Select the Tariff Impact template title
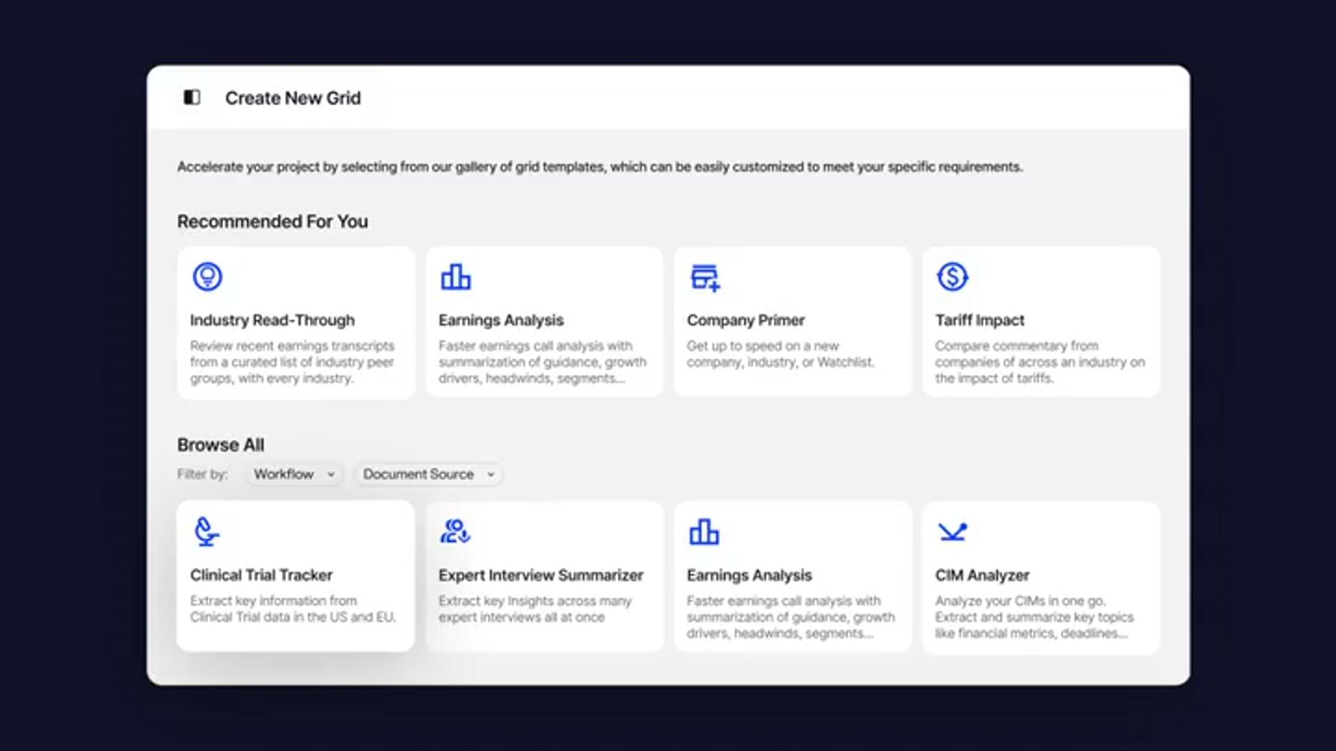 point(979,321)
